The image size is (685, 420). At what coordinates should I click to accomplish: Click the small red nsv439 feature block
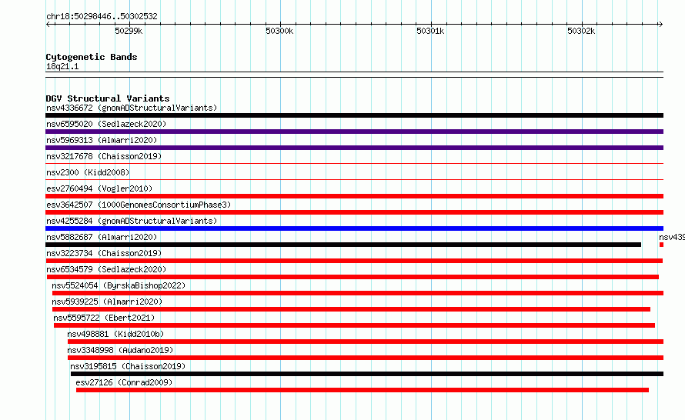(661, 245)
